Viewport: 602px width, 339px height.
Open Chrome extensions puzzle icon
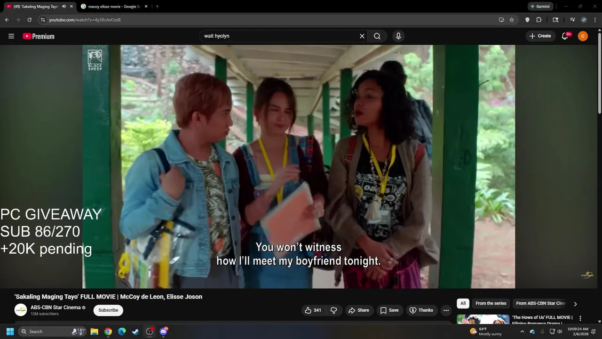click(x=539, y=20)
